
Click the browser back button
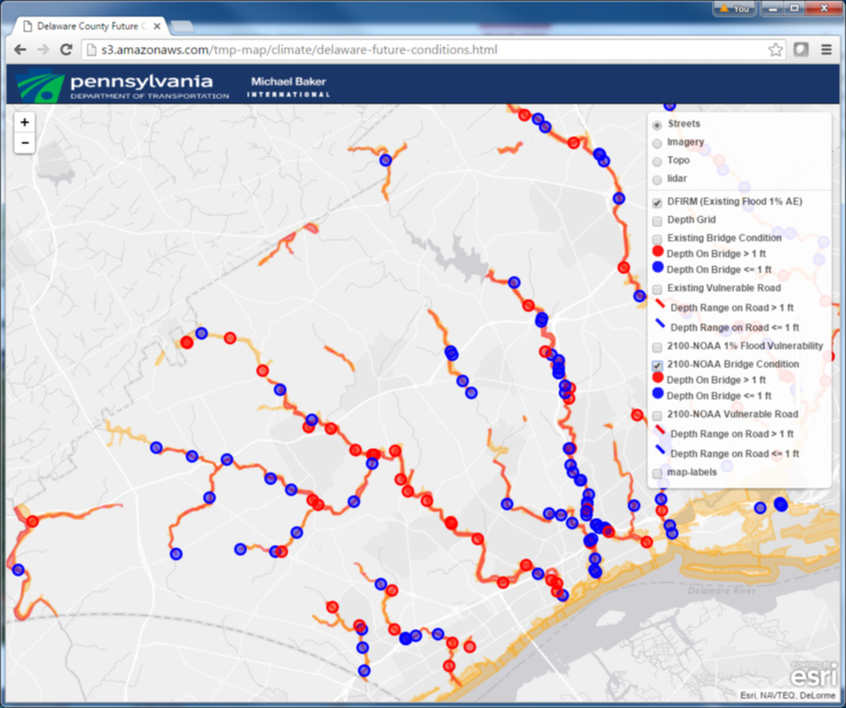click(20, 49)
